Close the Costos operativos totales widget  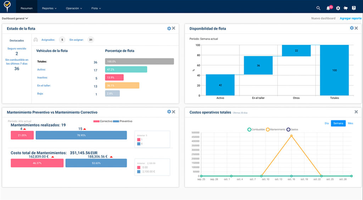coord(356,112)
